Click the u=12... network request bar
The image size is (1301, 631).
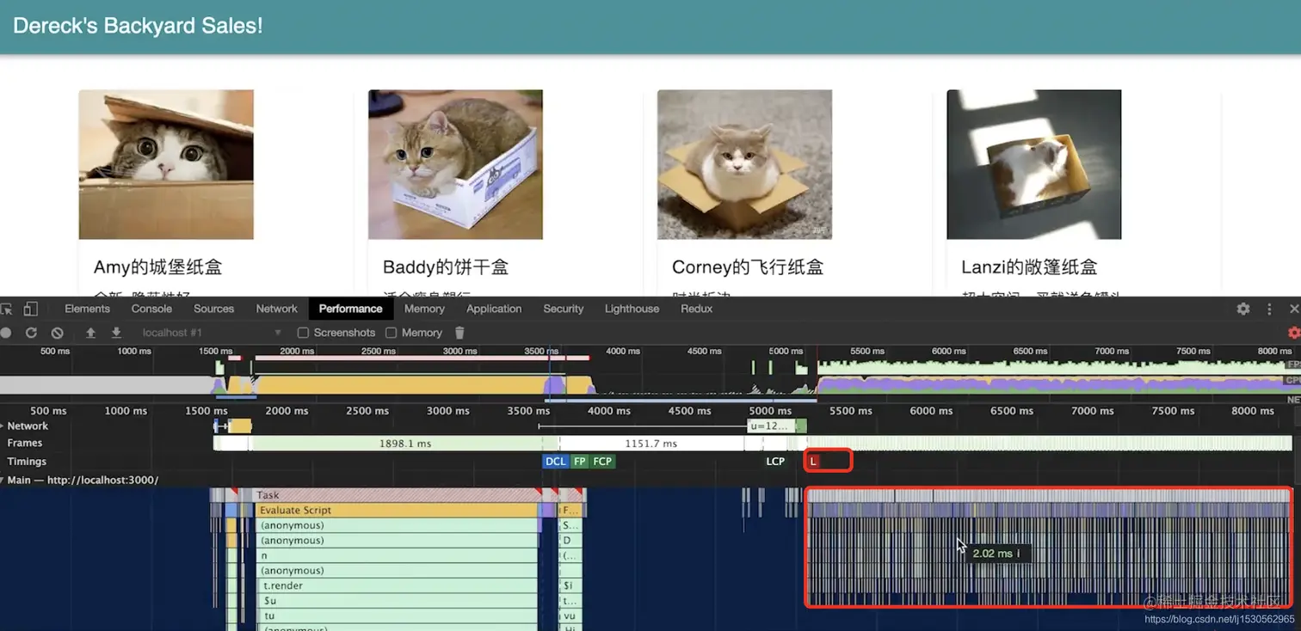[x=769, y=426]
